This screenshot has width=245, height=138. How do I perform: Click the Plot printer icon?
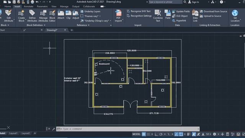point(32,2)
